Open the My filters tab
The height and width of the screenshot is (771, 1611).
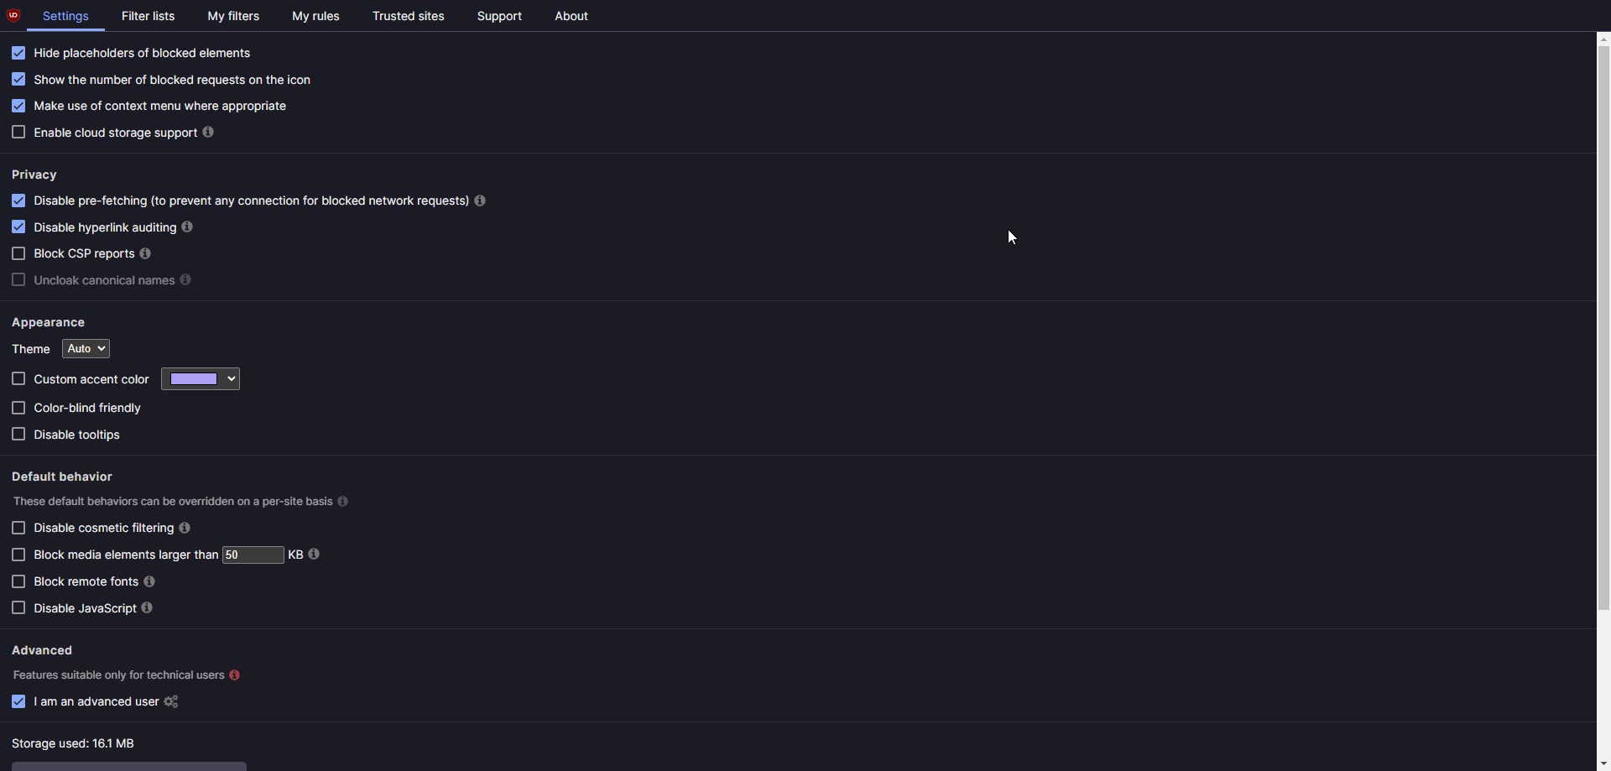click(233, 16)
